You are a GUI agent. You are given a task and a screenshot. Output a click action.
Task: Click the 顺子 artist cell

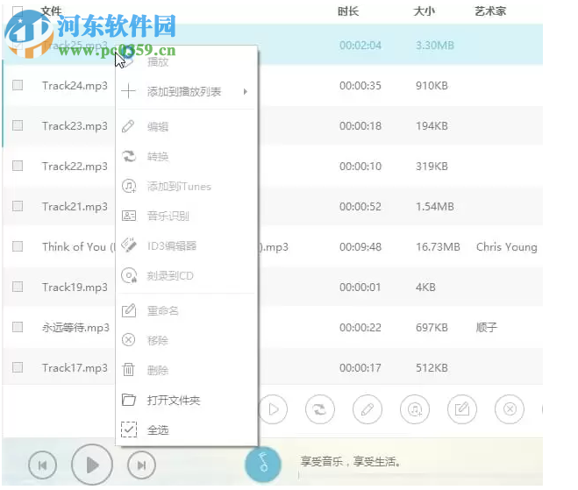(x=487, y=327)
